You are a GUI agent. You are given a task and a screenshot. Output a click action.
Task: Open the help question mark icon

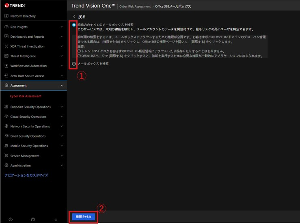click(11, 220)
